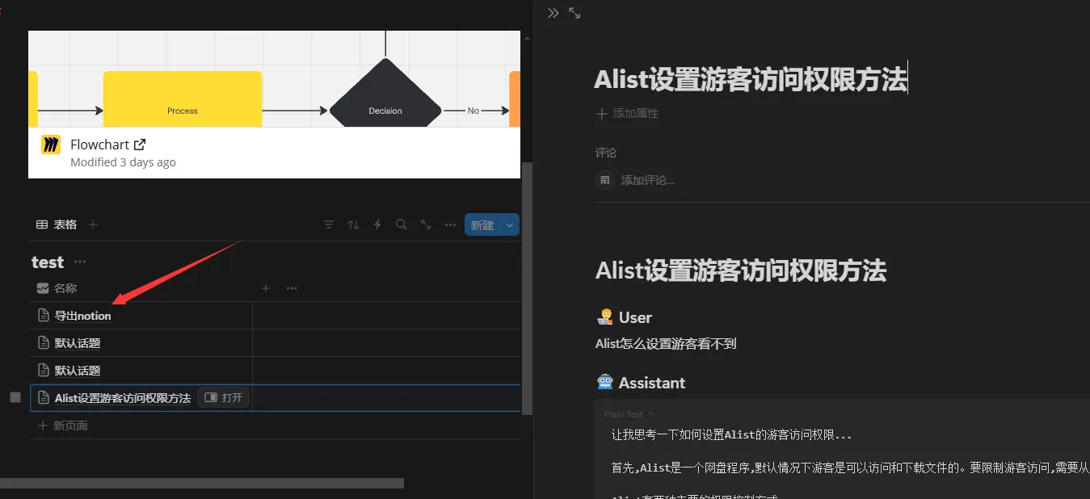Click the text Alist怎么设置游客看不到
The width and height of the screenshot is (1090, 499).
click(666, 344)
